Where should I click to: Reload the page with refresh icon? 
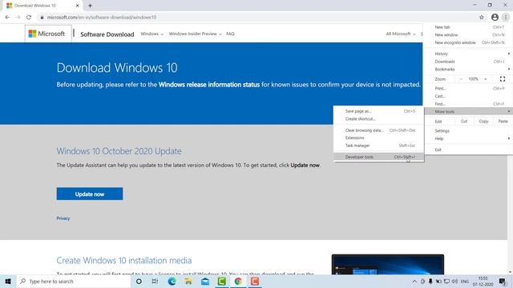pos(29,18)
